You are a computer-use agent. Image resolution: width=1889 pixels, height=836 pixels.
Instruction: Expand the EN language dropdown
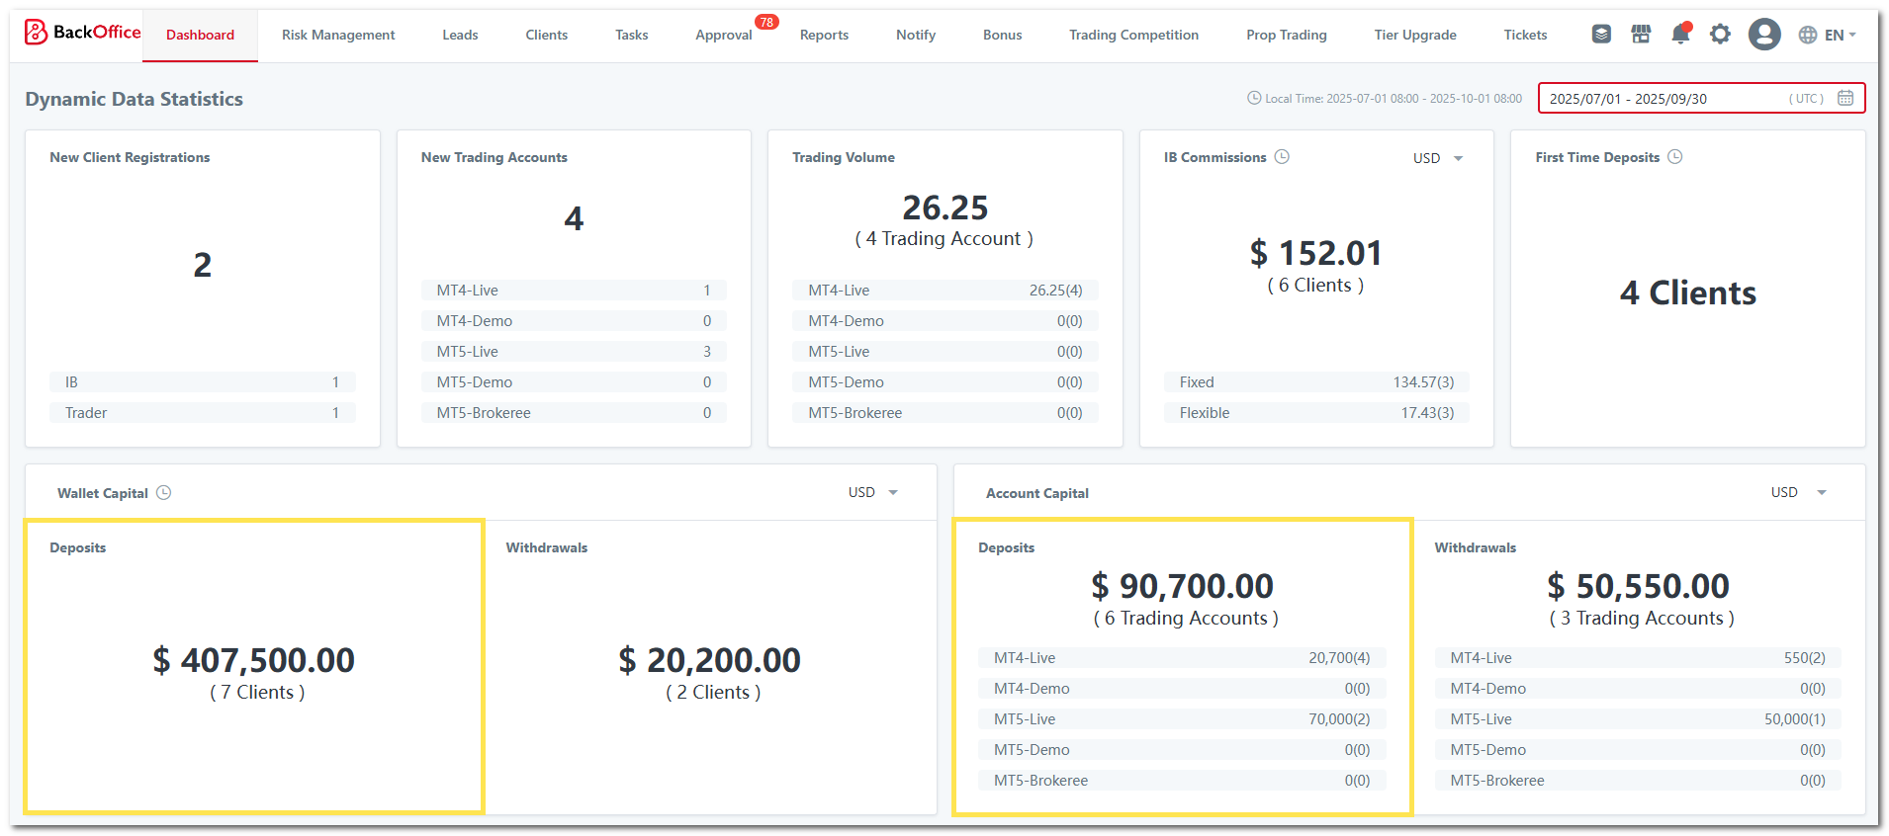coord(1828,35)
